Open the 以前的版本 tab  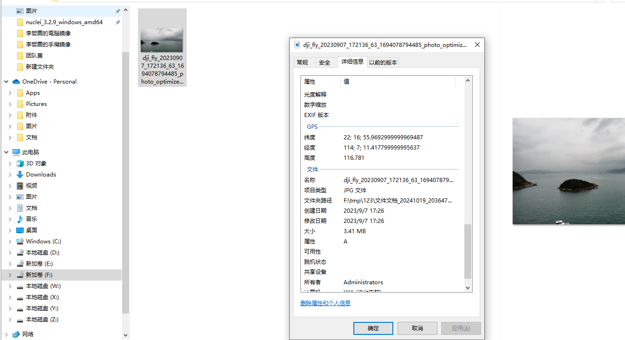click(383, 62)
